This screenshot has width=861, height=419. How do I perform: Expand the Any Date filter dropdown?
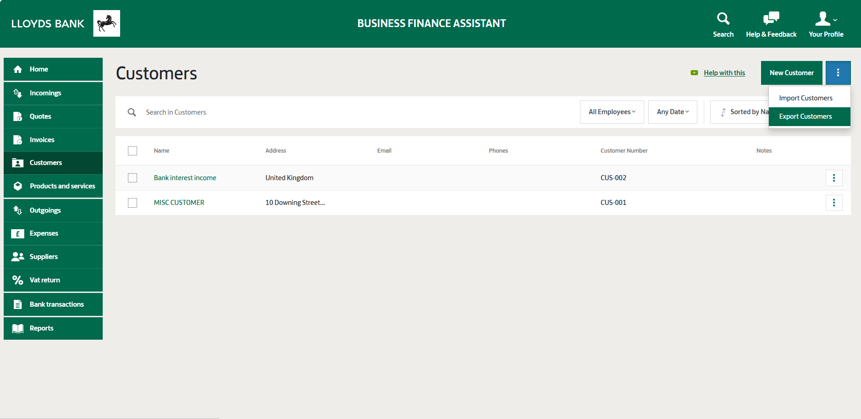tap(673, 112)
